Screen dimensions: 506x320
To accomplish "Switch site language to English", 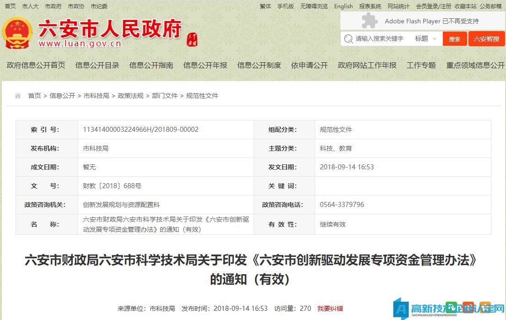I will (x=343, y=6).
